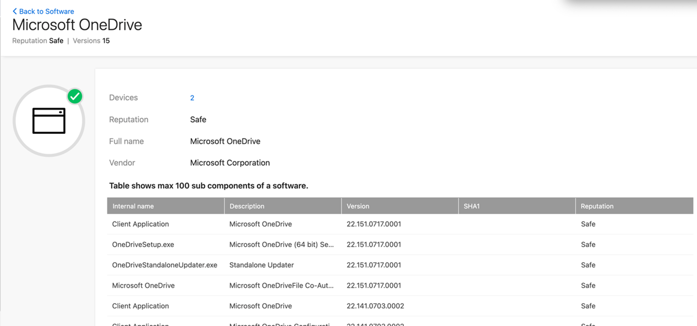Click the version cell in the OneDriveStandaloneUpdater.exe row
Viewport: 697px width, 326px height.
coord(374,265)
